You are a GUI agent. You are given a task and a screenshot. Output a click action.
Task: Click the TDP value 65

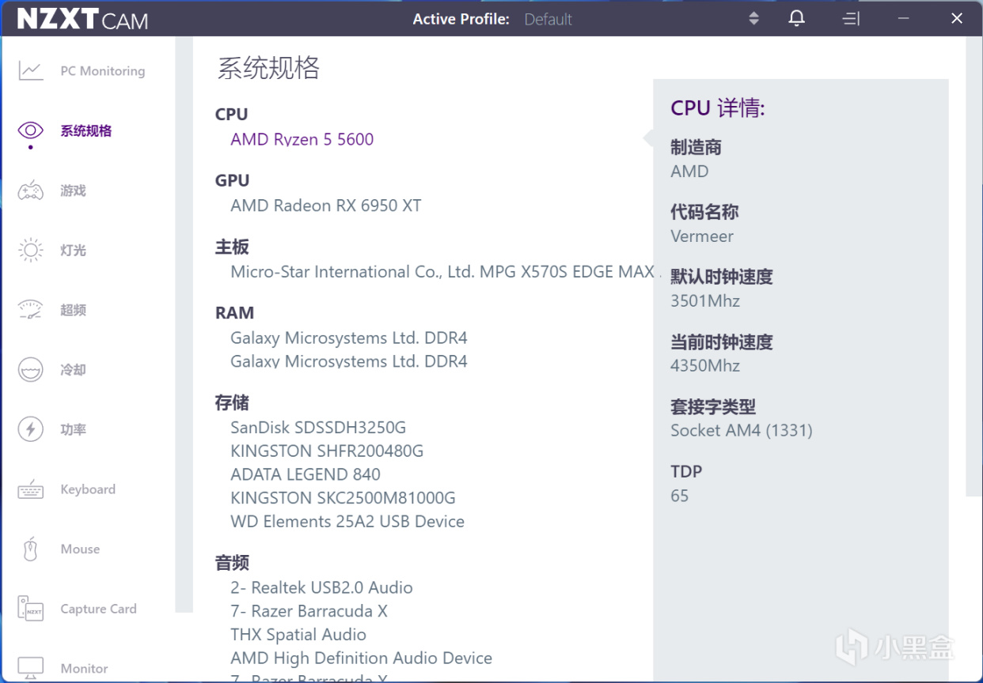[680, 496]
